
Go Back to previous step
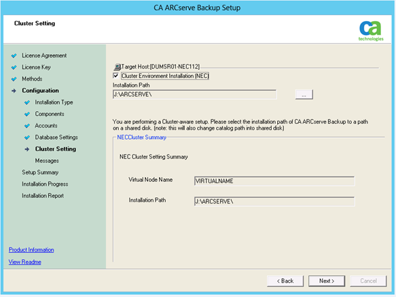tap(285, 281)
